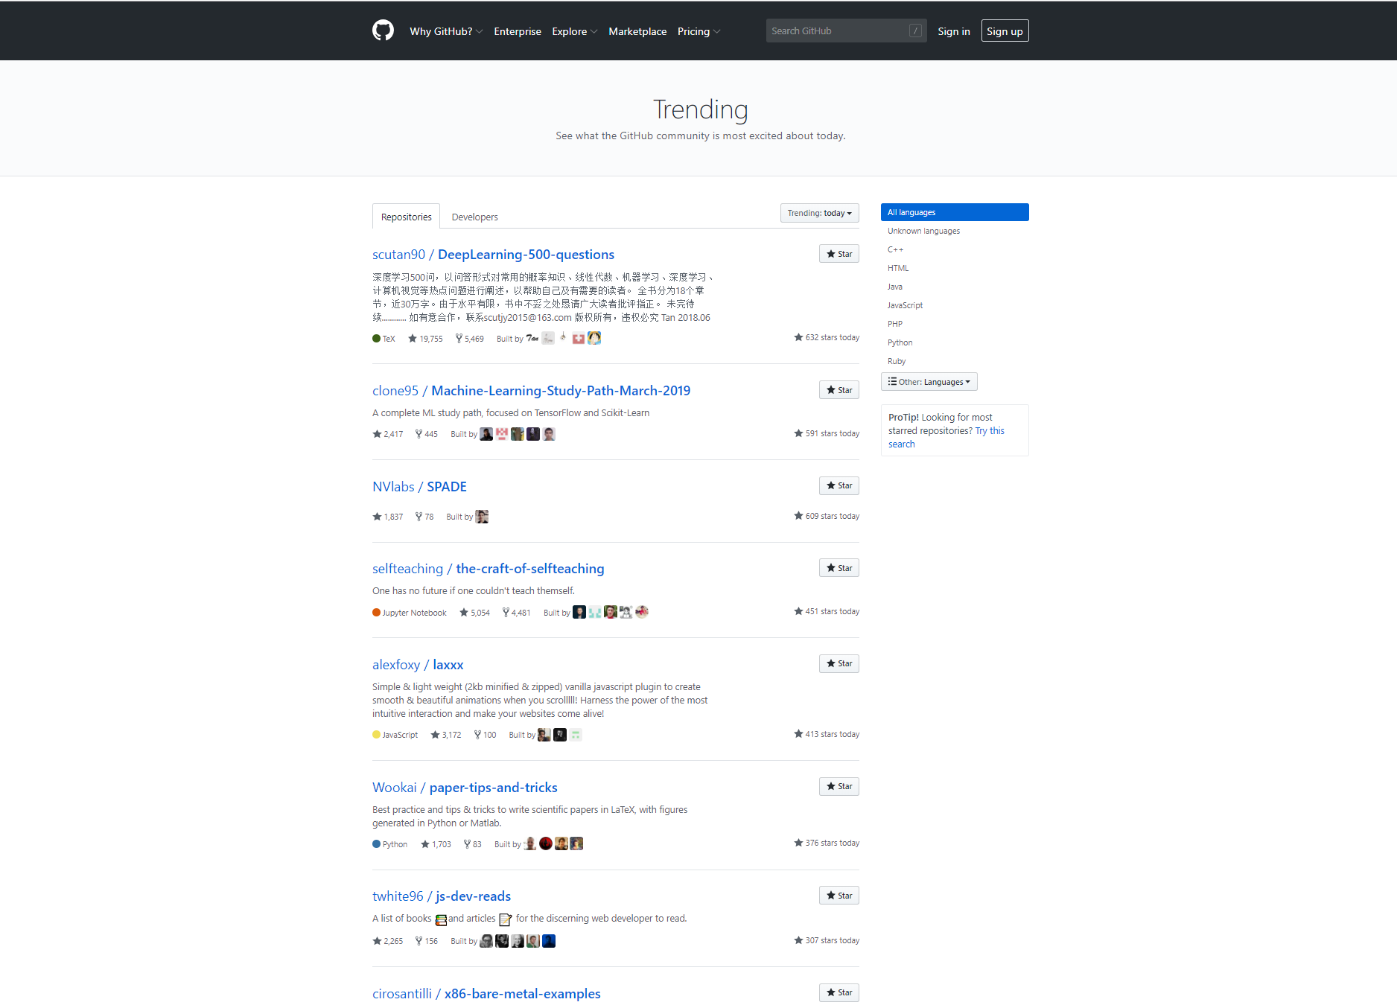Open stargazers count 1,837 for SPADE

388,517
